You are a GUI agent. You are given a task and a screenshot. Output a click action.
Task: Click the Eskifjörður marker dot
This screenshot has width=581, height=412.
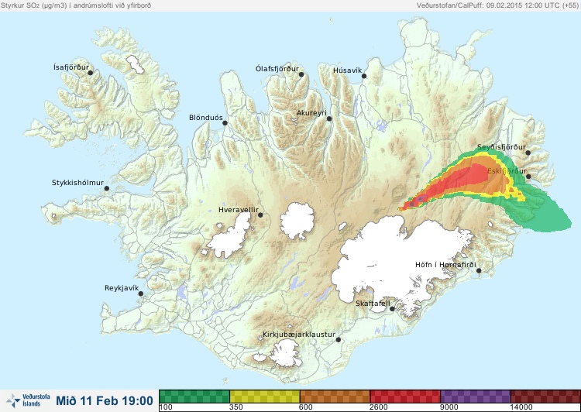(528, 177)
